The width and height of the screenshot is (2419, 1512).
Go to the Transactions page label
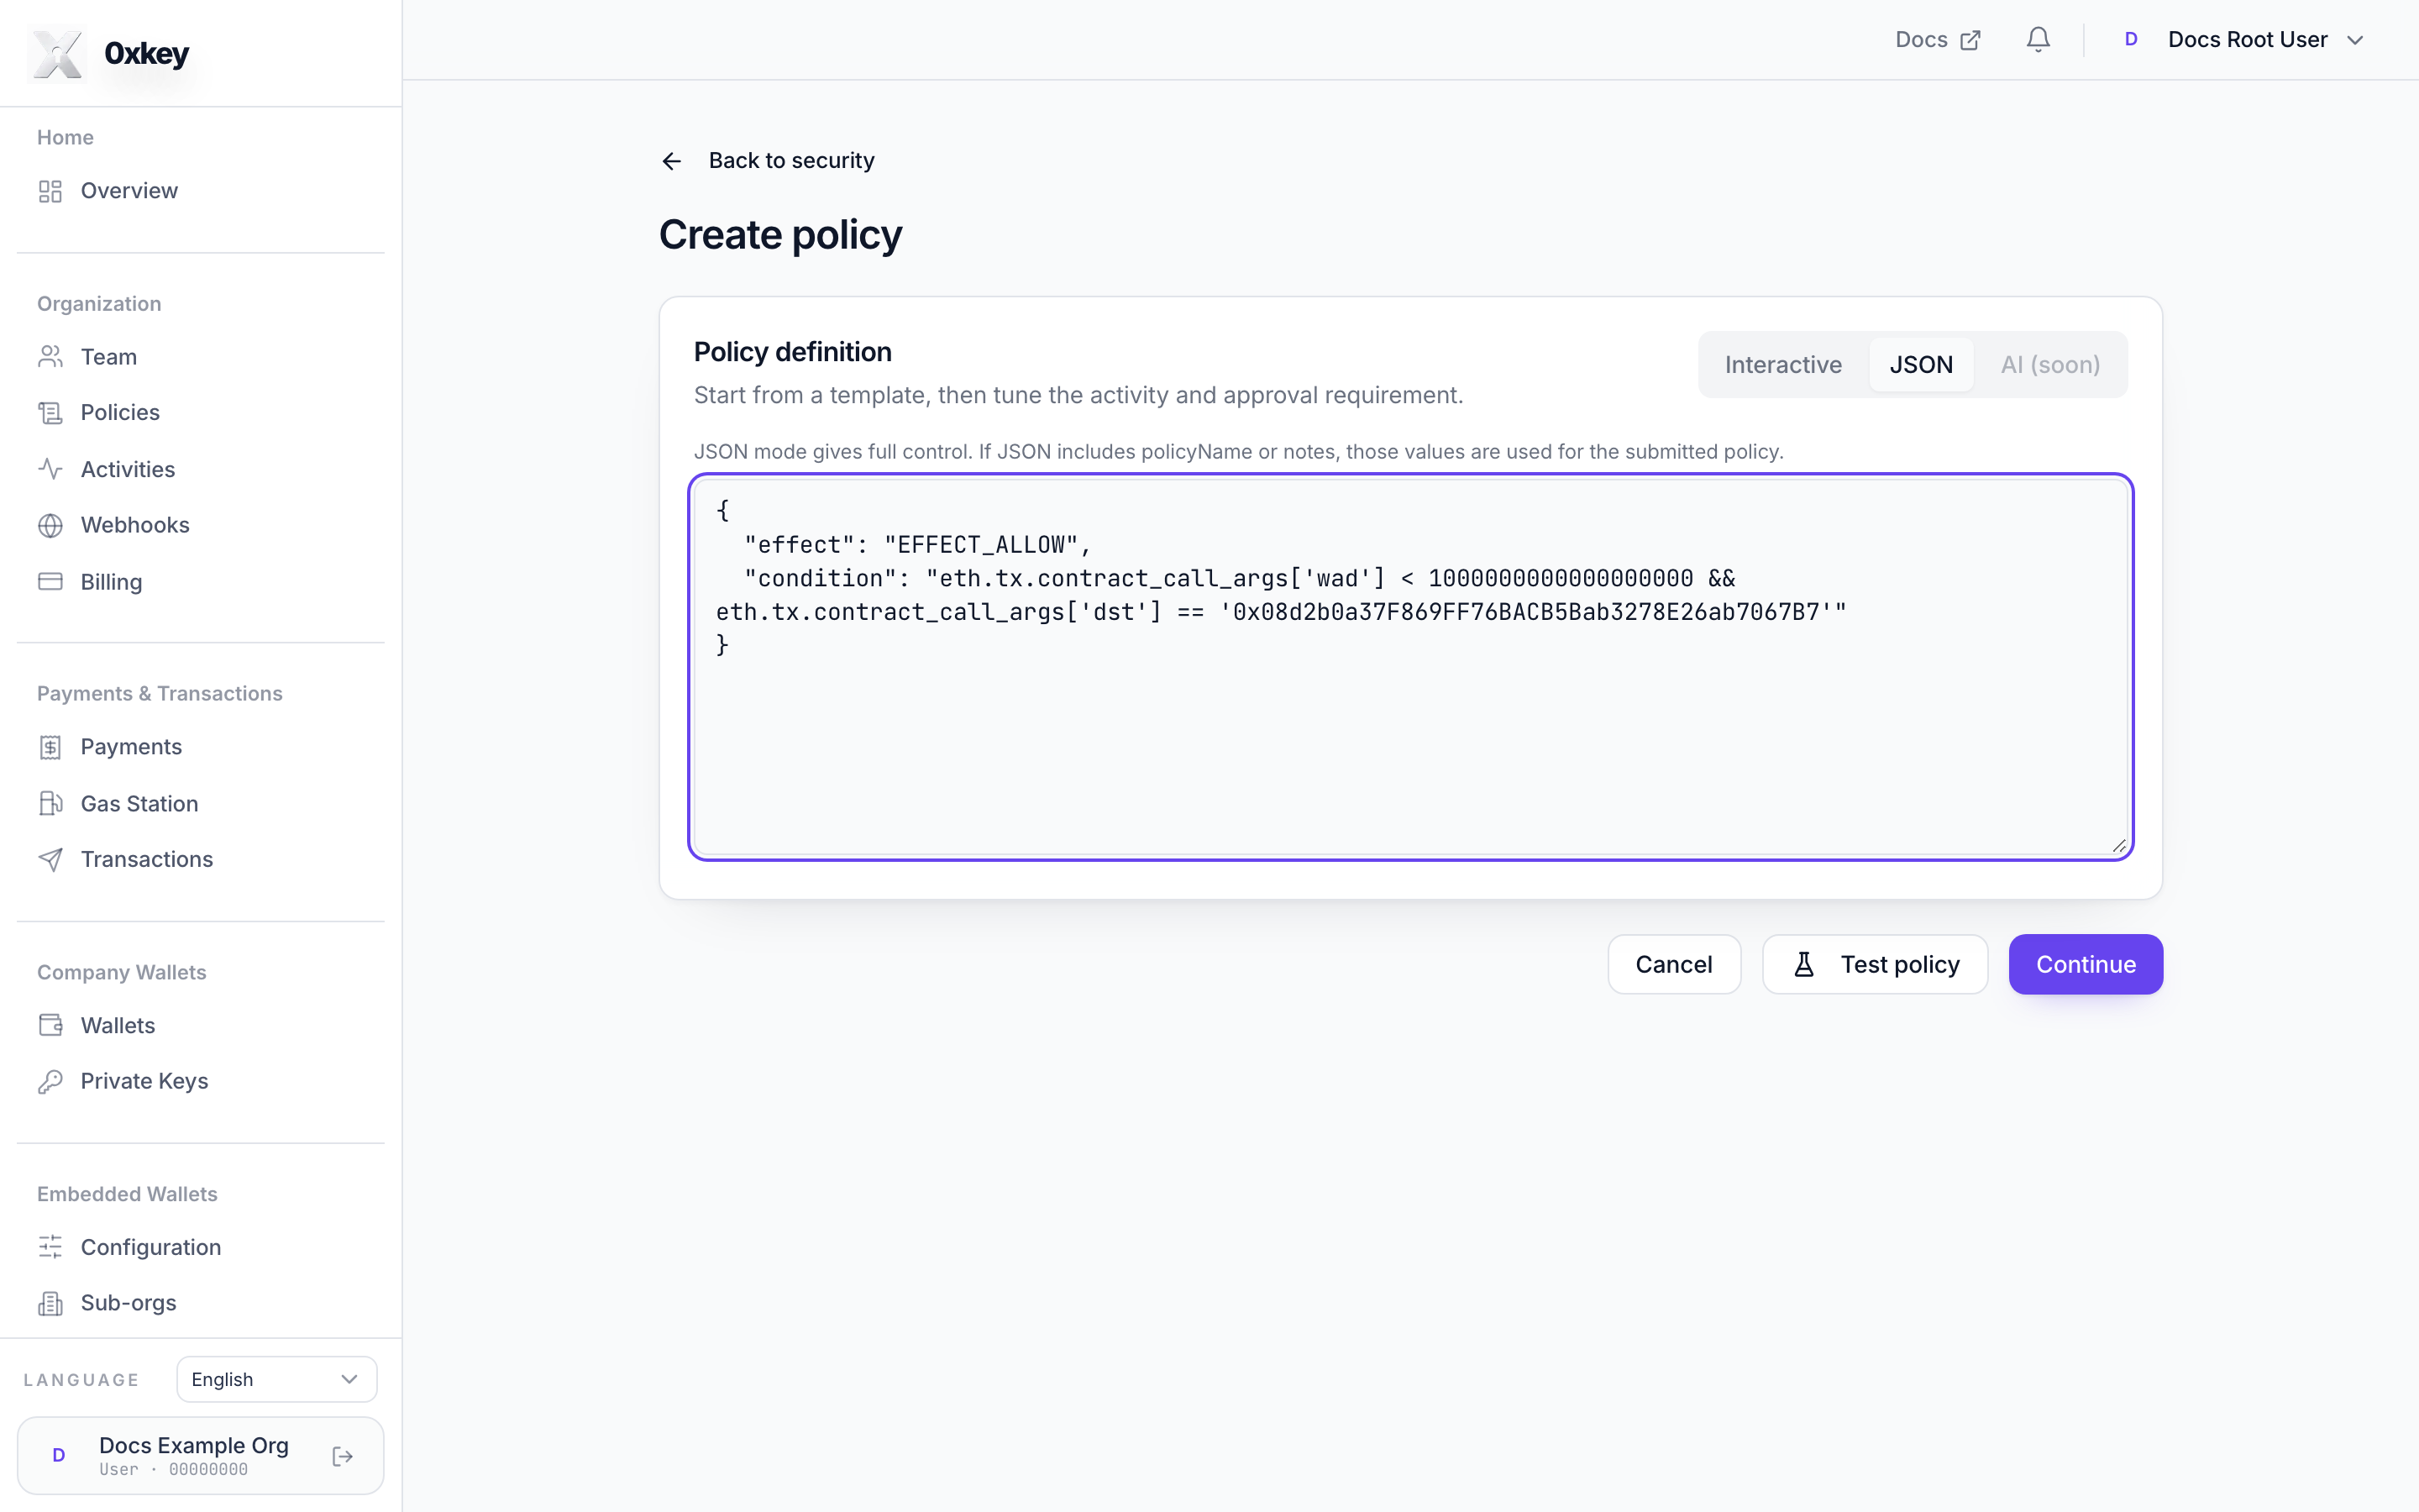point(147,859)
